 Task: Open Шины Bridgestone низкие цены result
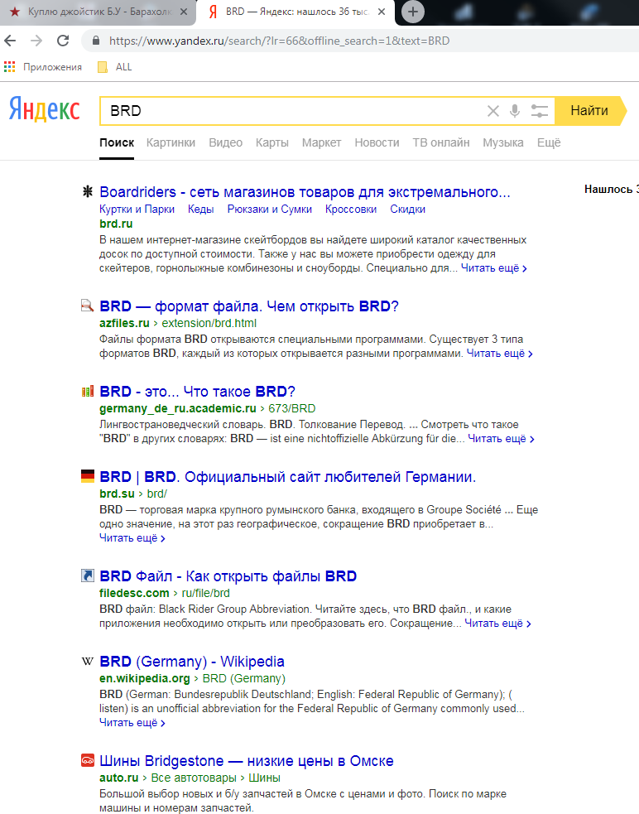coord(247,761)
